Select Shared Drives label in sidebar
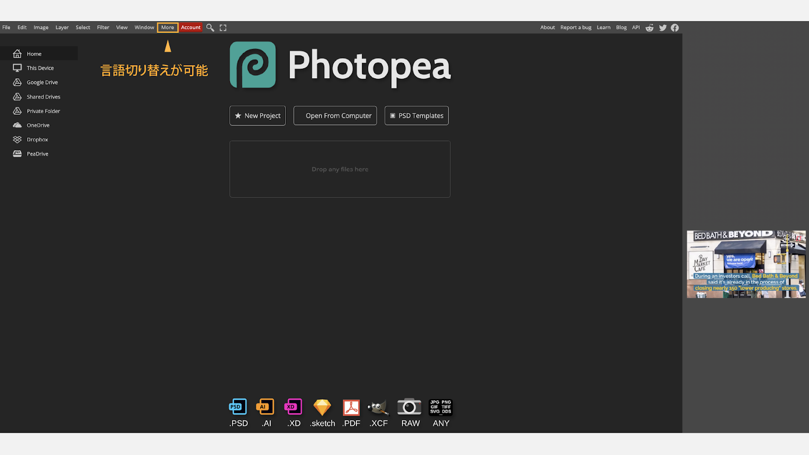This screenshot has width=809, height=455. 43,97
